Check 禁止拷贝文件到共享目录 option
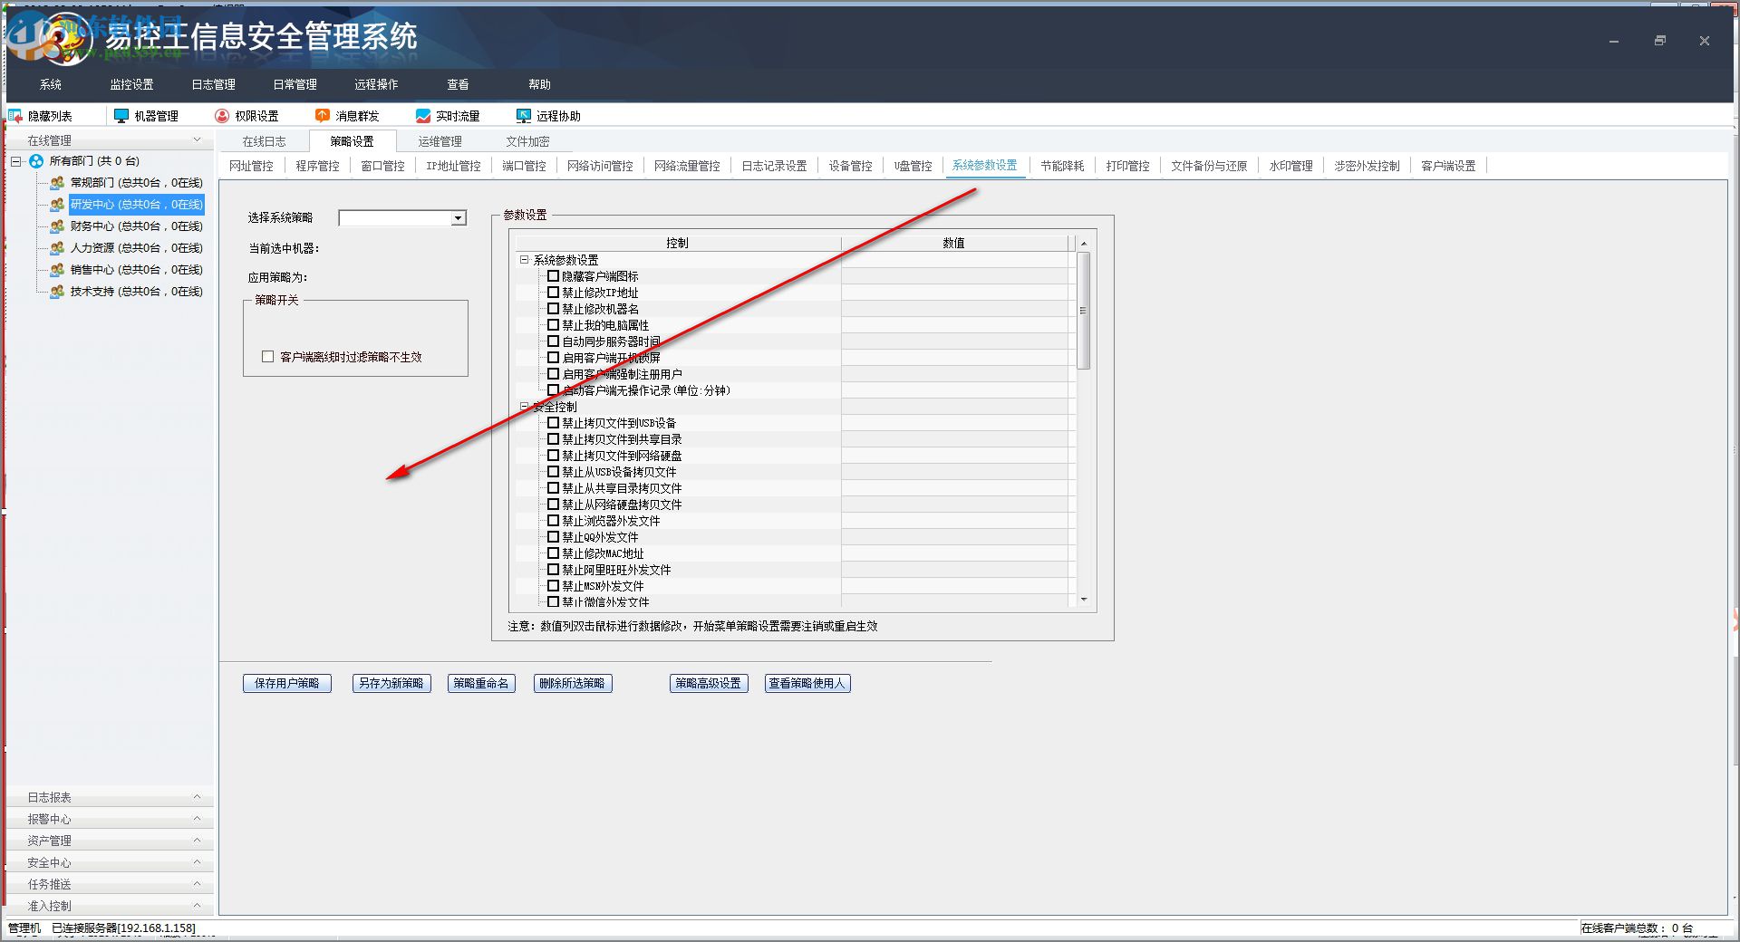1740x942 pixels. click(x=554, y=439)
